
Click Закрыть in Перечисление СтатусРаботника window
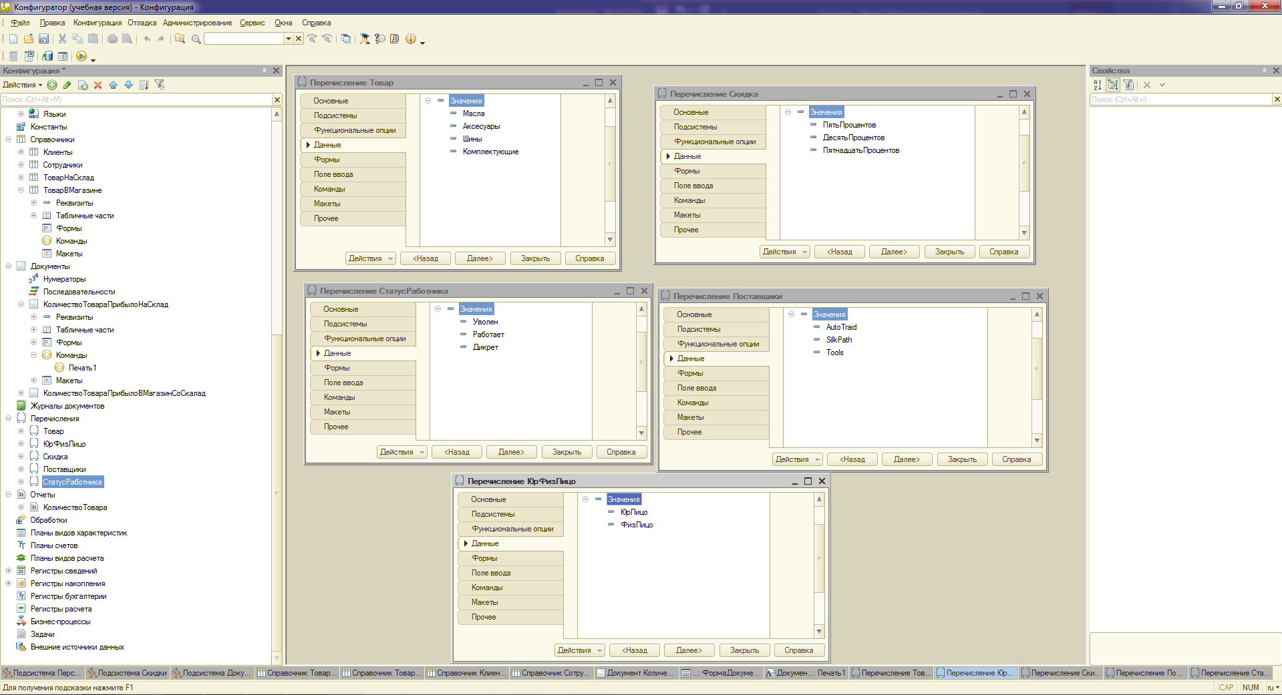(567, 452)
